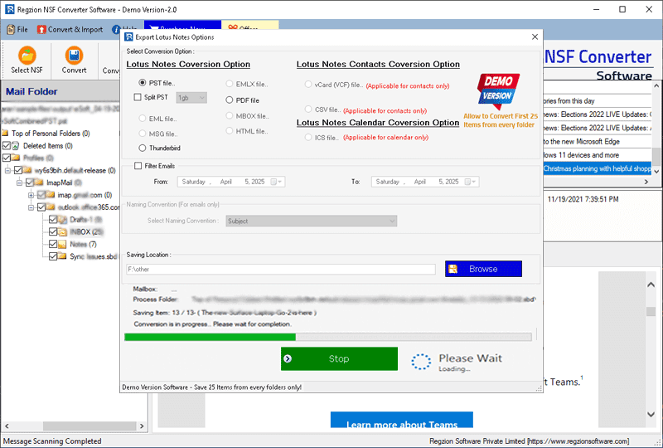Click the Deleted Items recycle bin icon
663x448 pixels.
pos(17,145)
